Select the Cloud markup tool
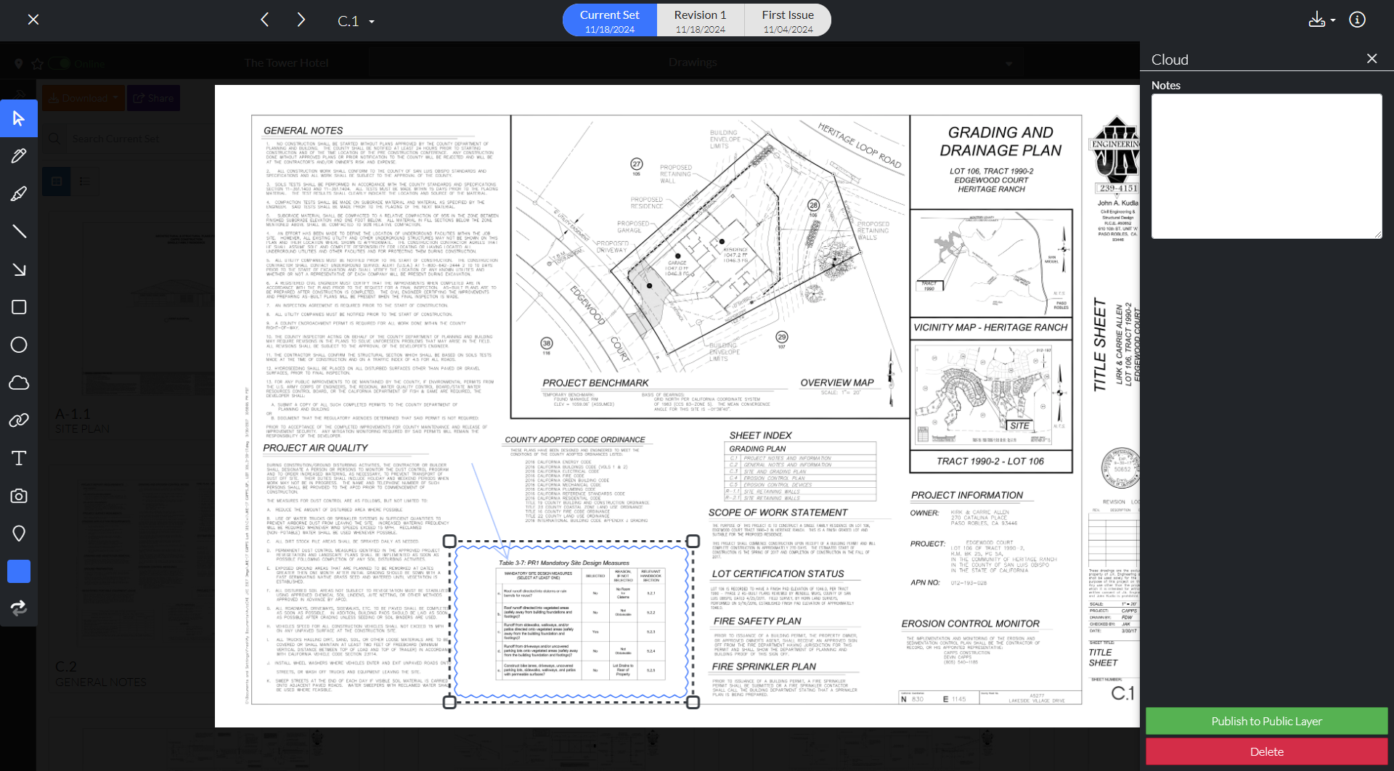The width and height of the screenshot is (1394, 771). point(19,383)
